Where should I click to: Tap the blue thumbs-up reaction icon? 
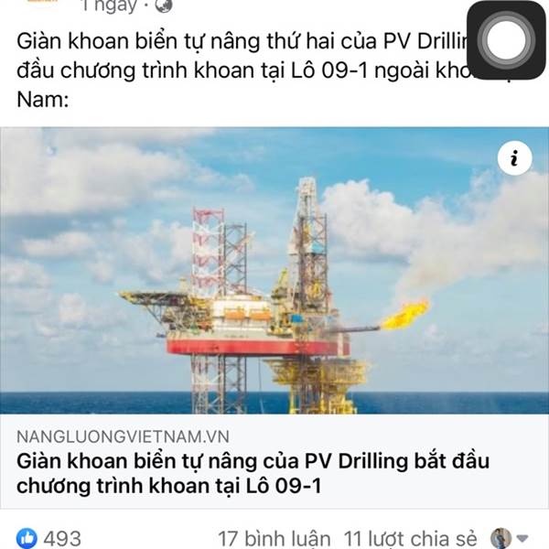click(27, 538)
